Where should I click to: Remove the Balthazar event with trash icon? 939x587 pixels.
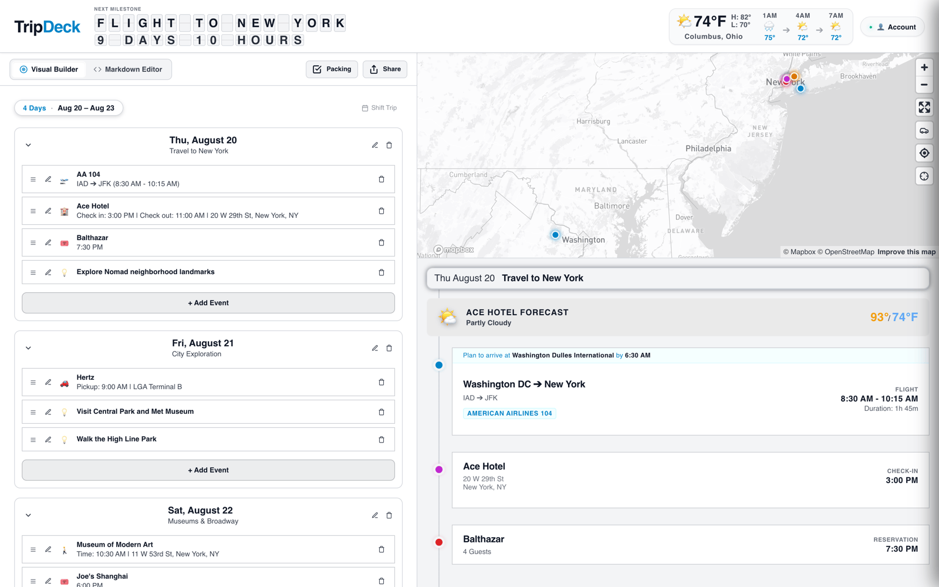[381, 242]
